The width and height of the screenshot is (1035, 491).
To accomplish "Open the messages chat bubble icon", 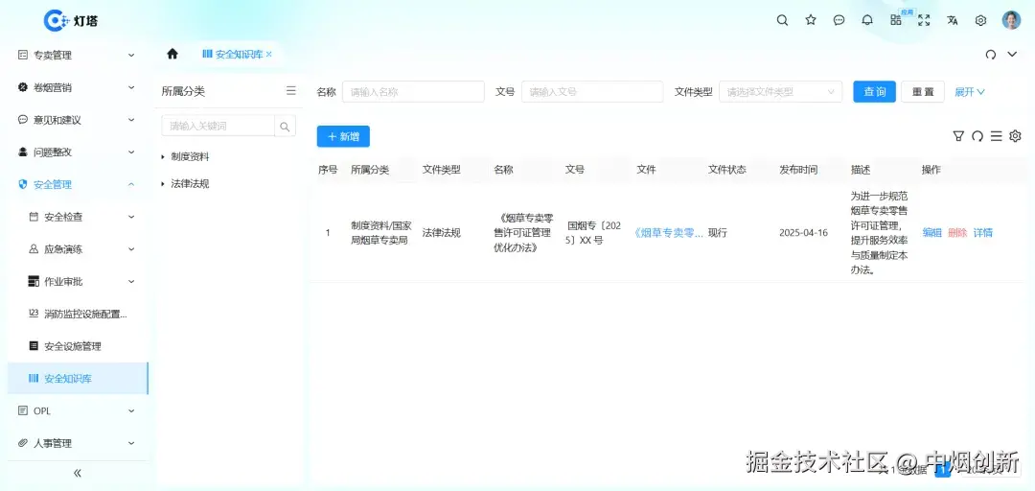I will 839,20.
